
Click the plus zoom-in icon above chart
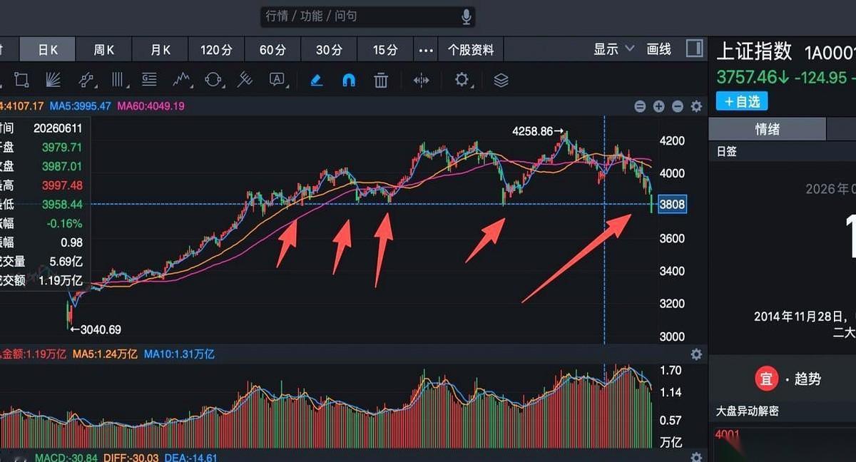(658, 106)
